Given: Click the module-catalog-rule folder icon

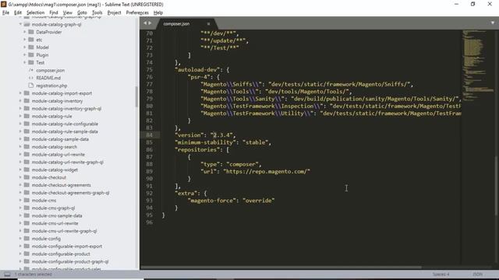Looking at the screenshot, I should click(27, 116).
